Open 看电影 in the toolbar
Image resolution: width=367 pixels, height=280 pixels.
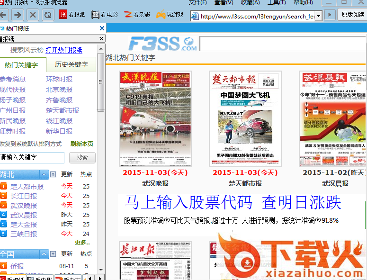[105, 15]
